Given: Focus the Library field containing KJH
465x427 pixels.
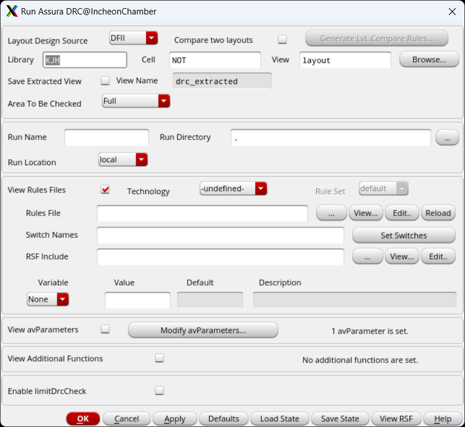Looking at the screenshot, I should (85, 60).
